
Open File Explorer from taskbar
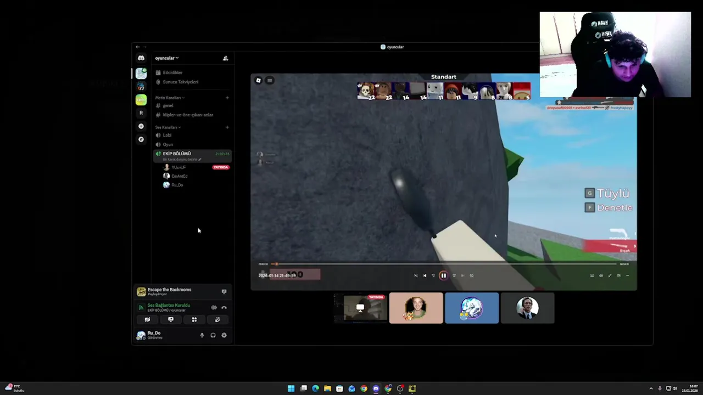click(x=327, y=388)
